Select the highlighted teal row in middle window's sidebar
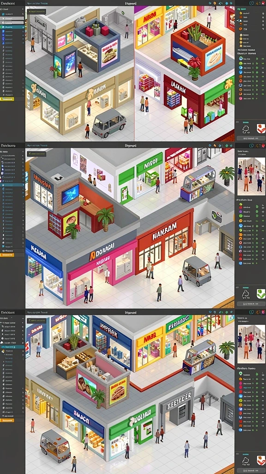The width and height of the screenshot is (266, 474). click(x=12, y=185)
